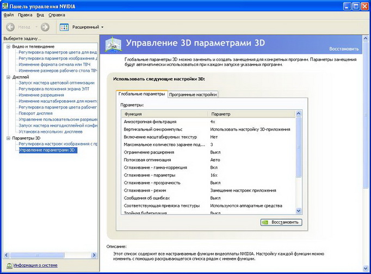The height and width of the screenshot is (274, 371).
Task: Click main page scrollbar down arrow
Action: coord(366,268)
